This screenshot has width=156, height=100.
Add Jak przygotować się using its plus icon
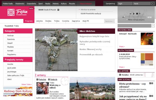coord(152,96)
